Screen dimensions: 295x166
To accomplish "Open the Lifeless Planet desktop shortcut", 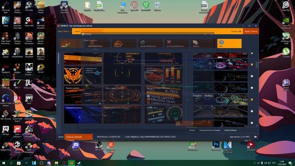I will 41,7.
